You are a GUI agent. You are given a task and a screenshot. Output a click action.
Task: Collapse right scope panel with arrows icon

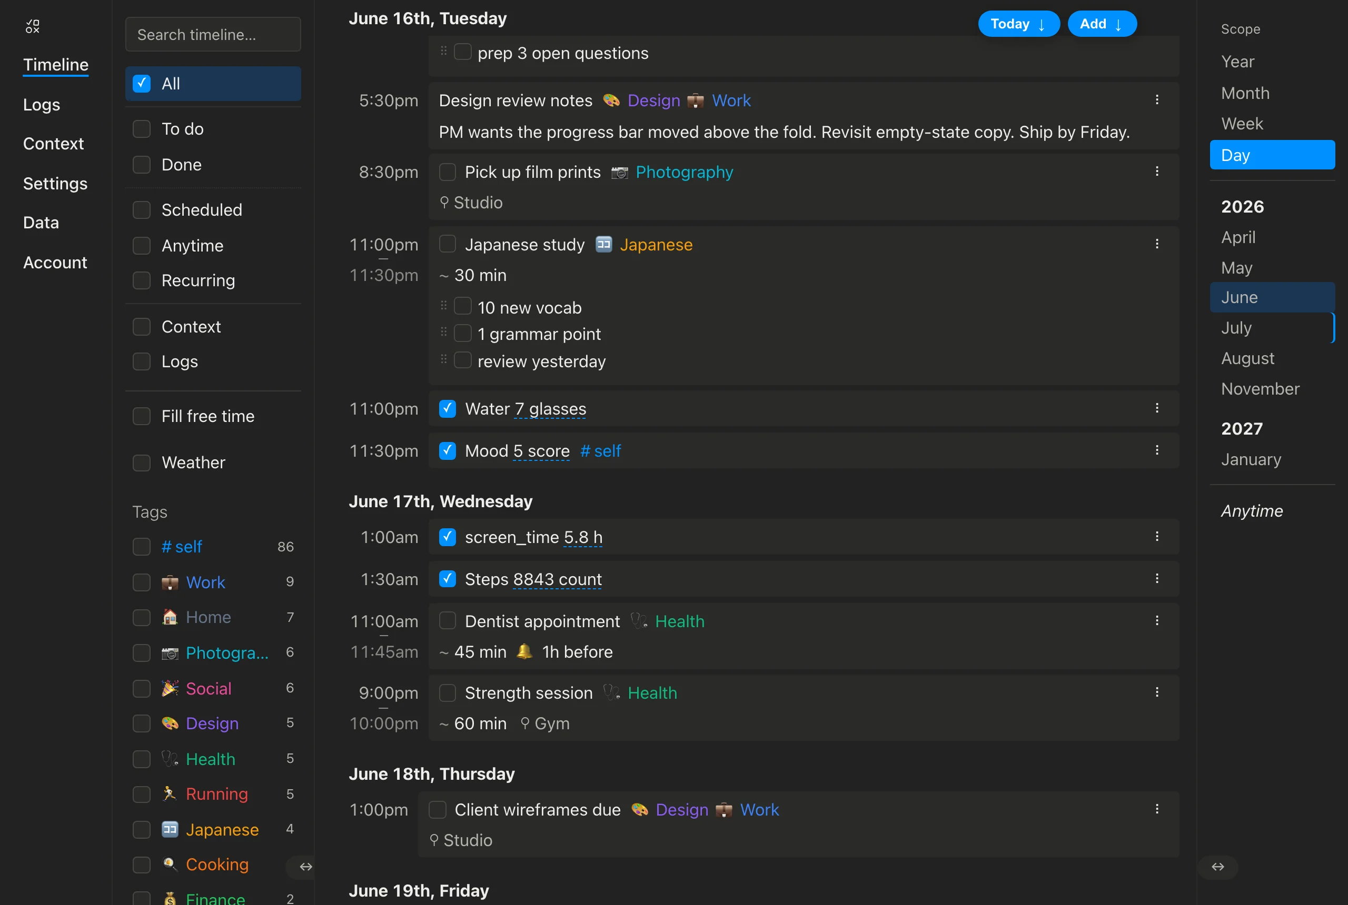(1217, 867)
